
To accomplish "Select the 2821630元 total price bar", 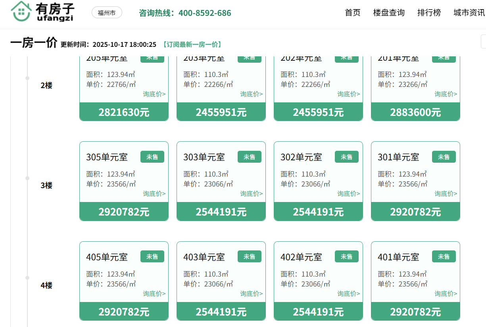I will (x=124, y=112).
